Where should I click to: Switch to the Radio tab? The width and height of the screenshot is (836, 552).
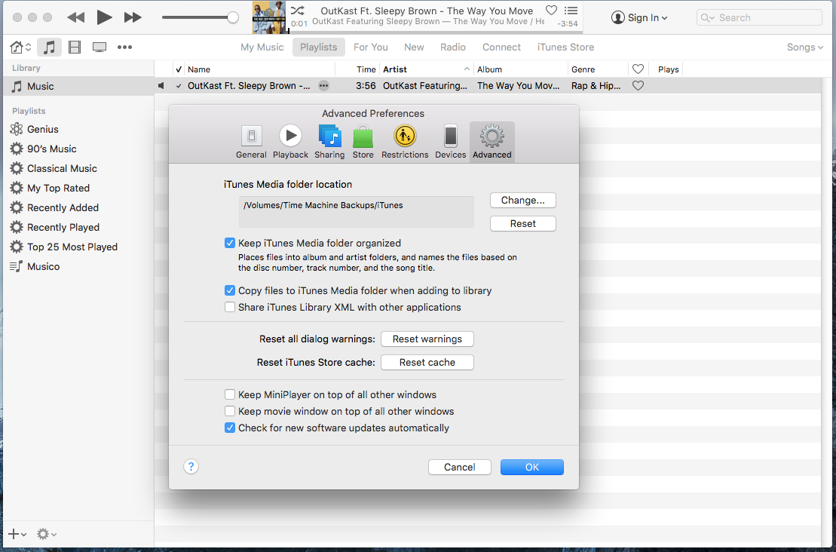[x=453, y=47]
